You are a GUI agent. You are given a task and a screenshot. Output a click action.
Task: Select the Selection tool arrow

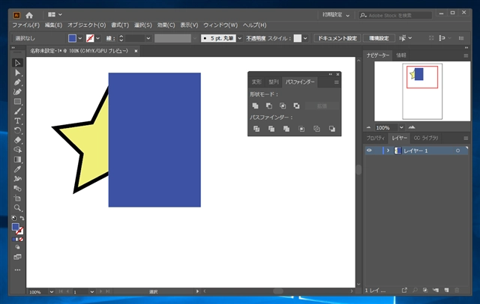(x=17, y=63)
